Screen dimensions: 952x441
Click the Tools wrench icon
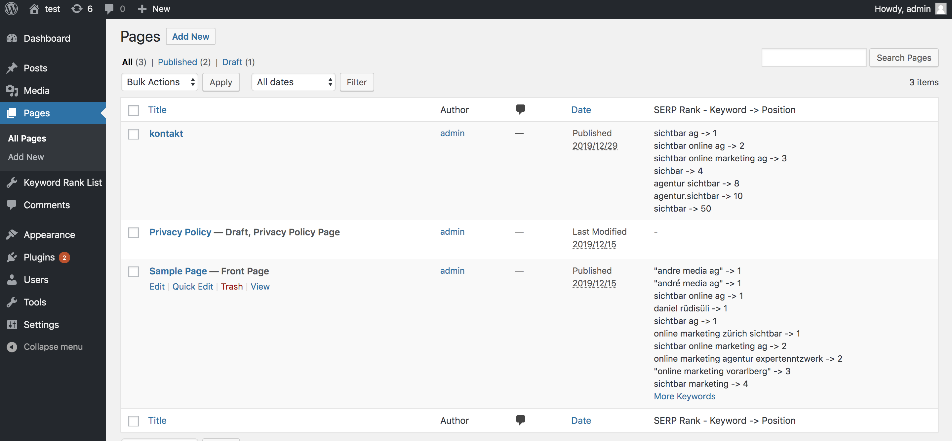[x=12, y=302]
